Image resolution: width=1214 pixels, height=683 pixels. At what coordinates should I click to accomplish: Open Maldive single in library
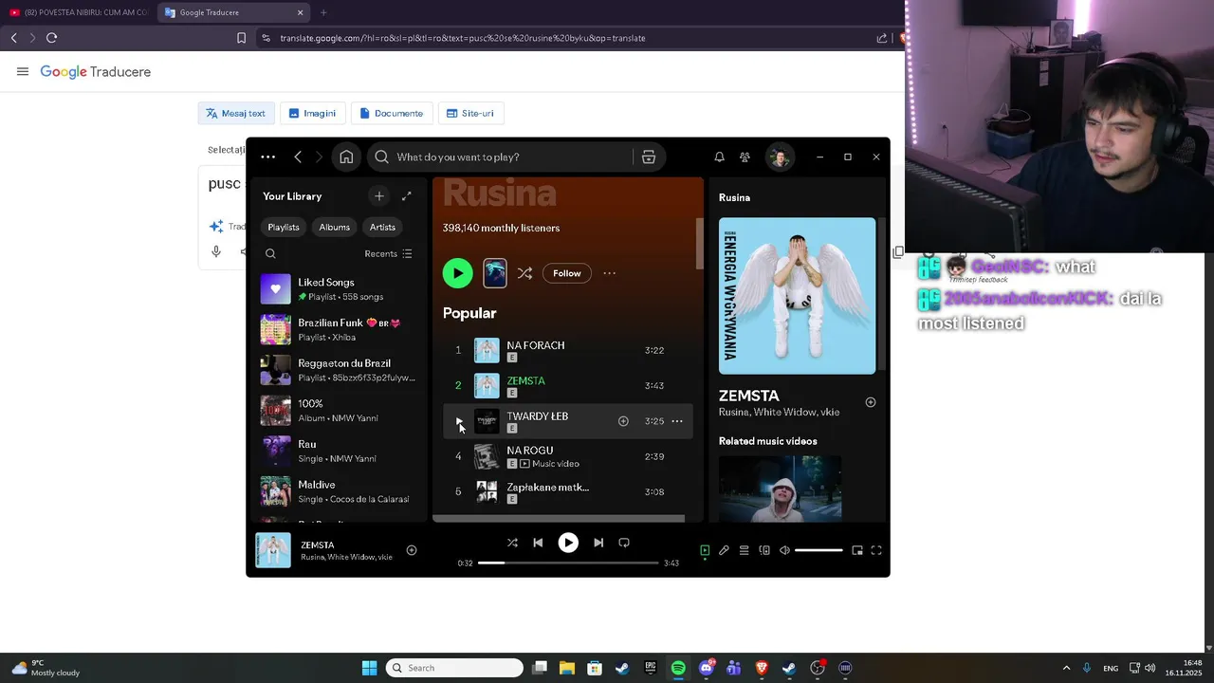click(x=340, y=491)
